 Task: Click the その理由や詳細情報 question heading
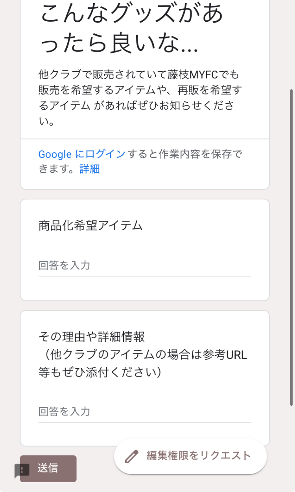click(x=92, y=337)
